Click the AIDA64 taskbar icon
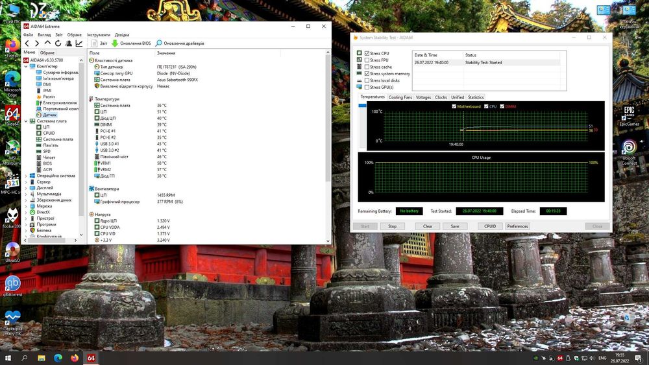Viewport: 649px width, 365px height. (x=91, y=358)
